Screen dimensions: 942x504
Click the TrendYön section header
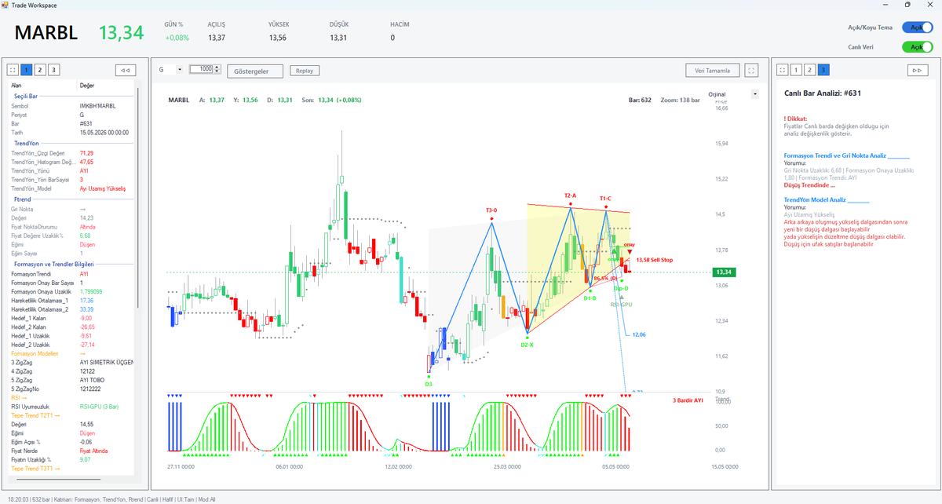tap(27, 143)
